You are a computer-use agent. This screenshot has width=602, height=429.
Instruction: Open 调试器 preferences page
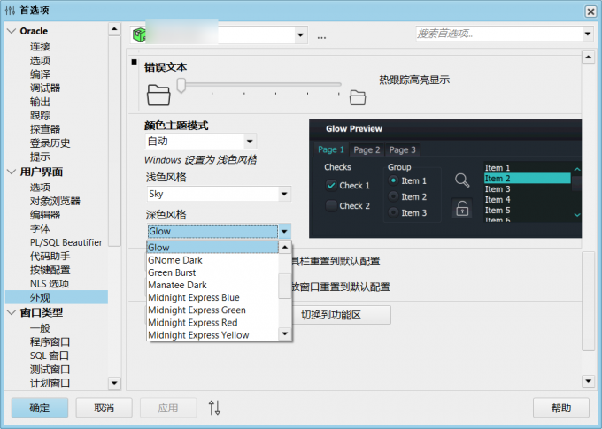click(45, 88)
